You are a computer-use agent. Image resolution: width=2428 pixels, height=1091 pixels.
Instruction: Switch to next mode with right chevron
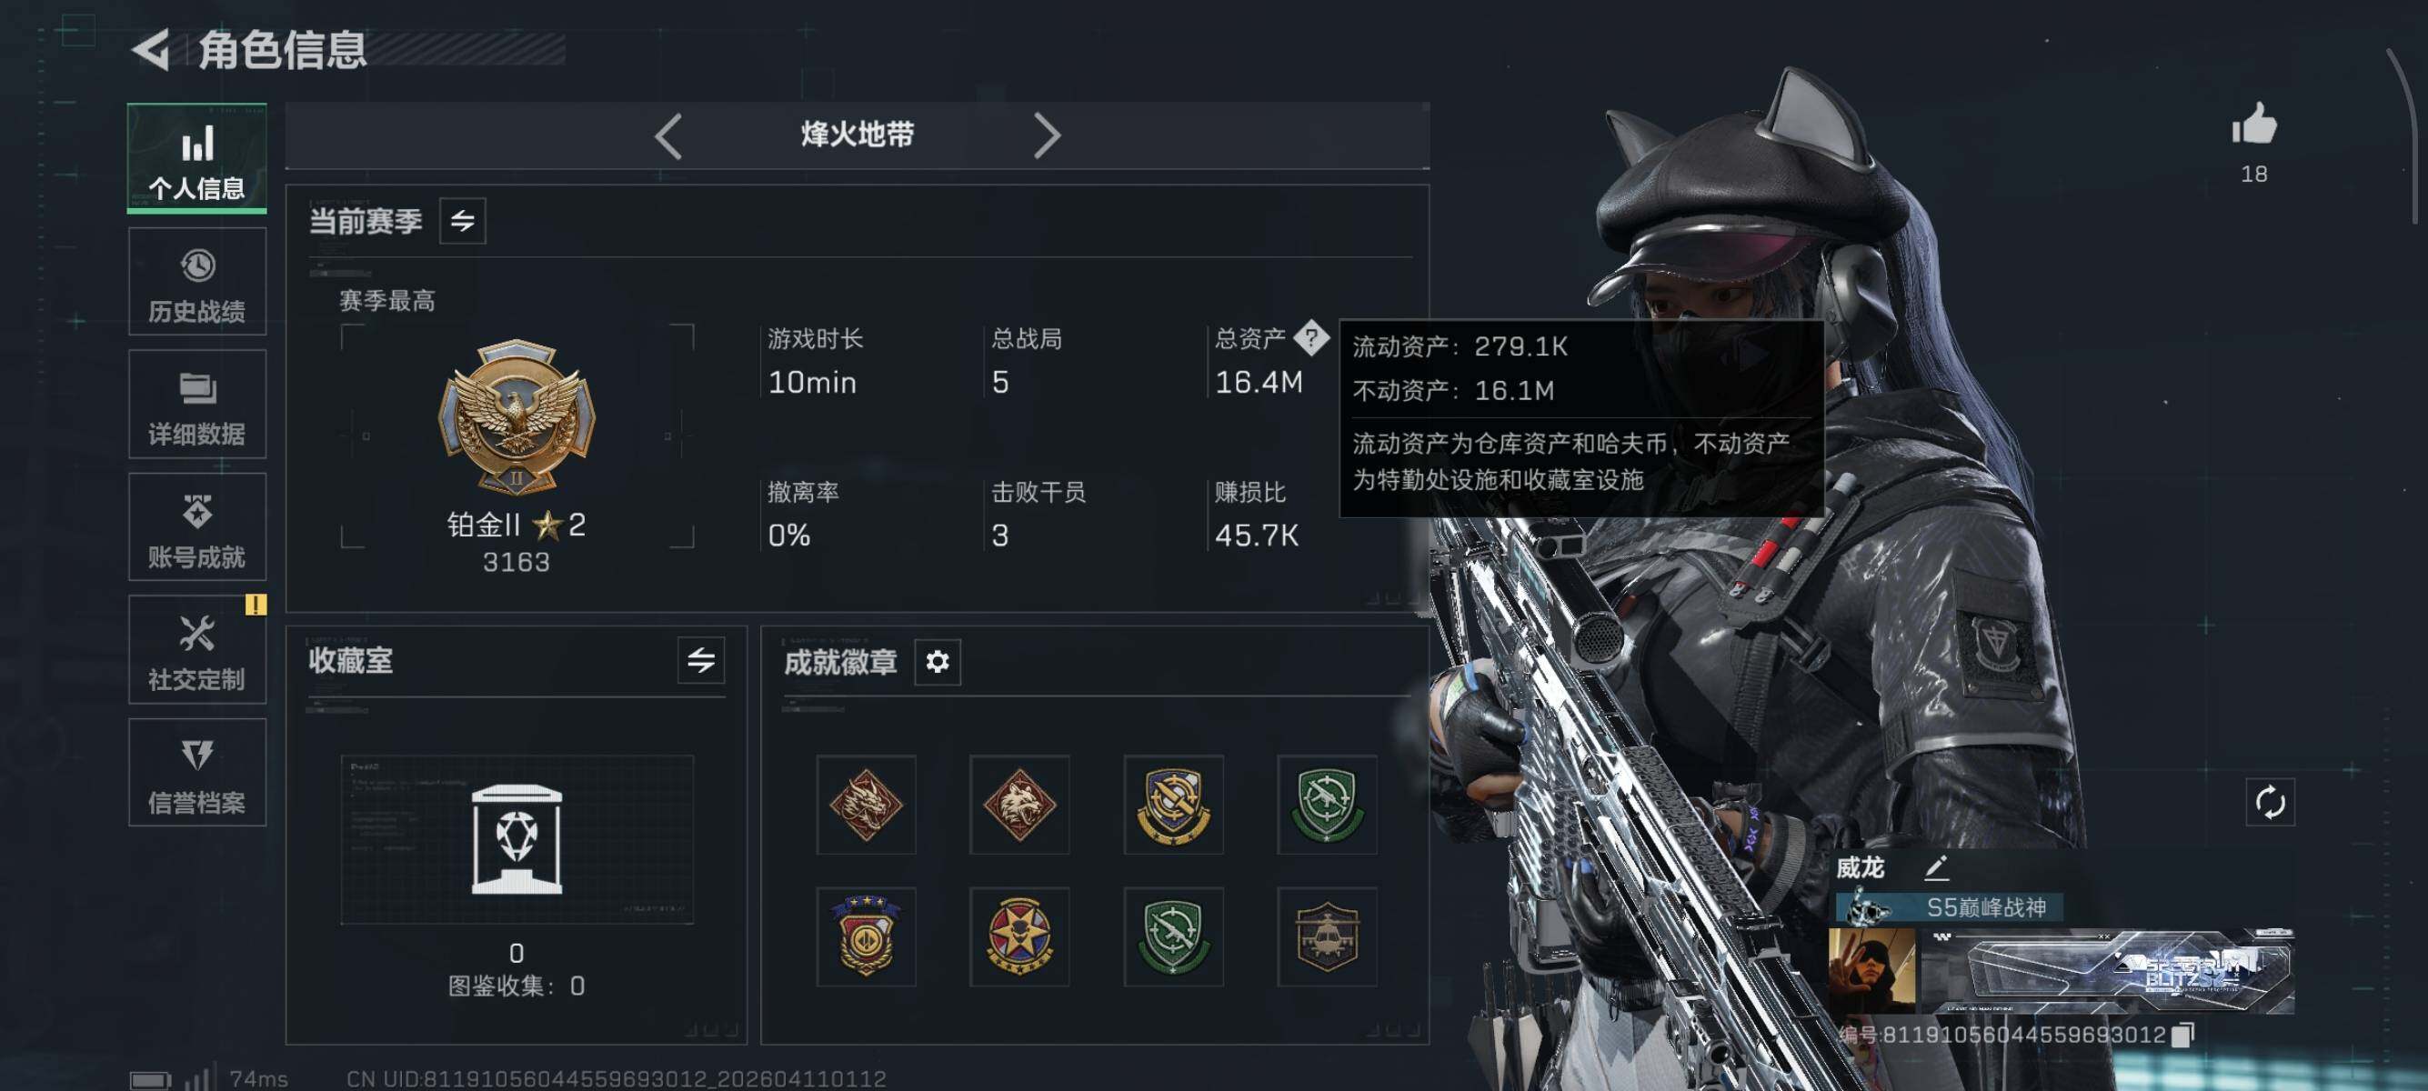[x=1048, y=135]
